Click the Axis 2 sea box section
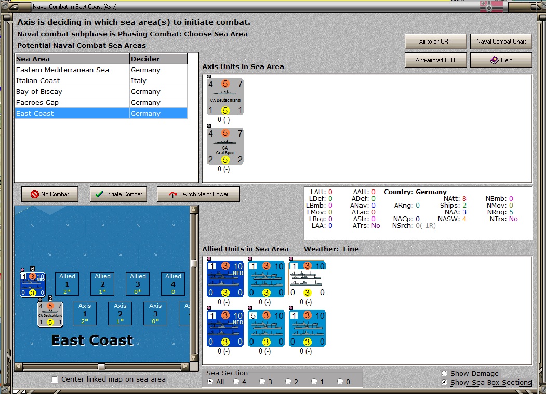 point(120,314)
